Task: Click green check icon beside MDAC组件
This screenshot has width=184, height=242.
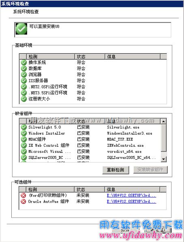Action: [x=24, y=139]
